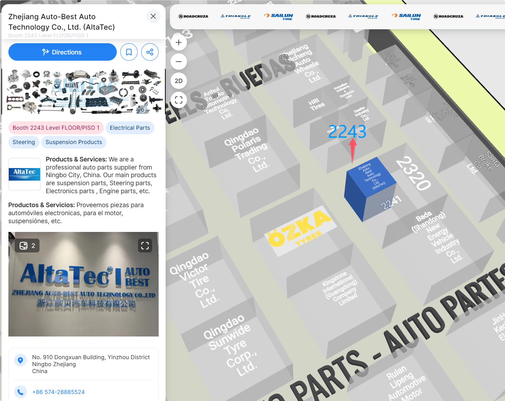Click the address location pin icon

(x=20, y=360)
